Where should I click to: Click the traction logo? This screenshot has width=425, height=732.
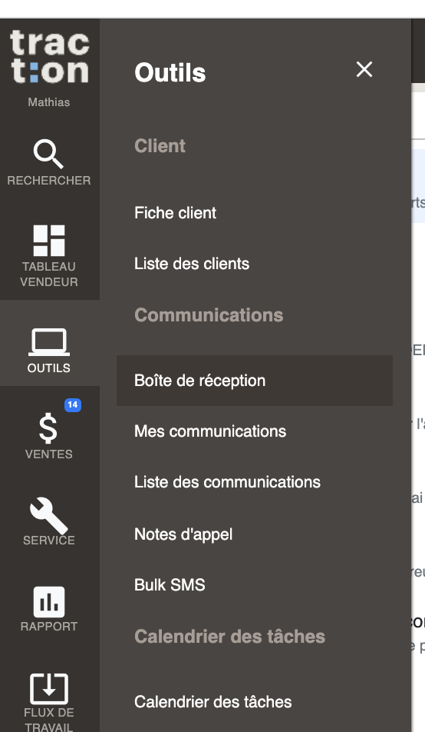(49, 57)
